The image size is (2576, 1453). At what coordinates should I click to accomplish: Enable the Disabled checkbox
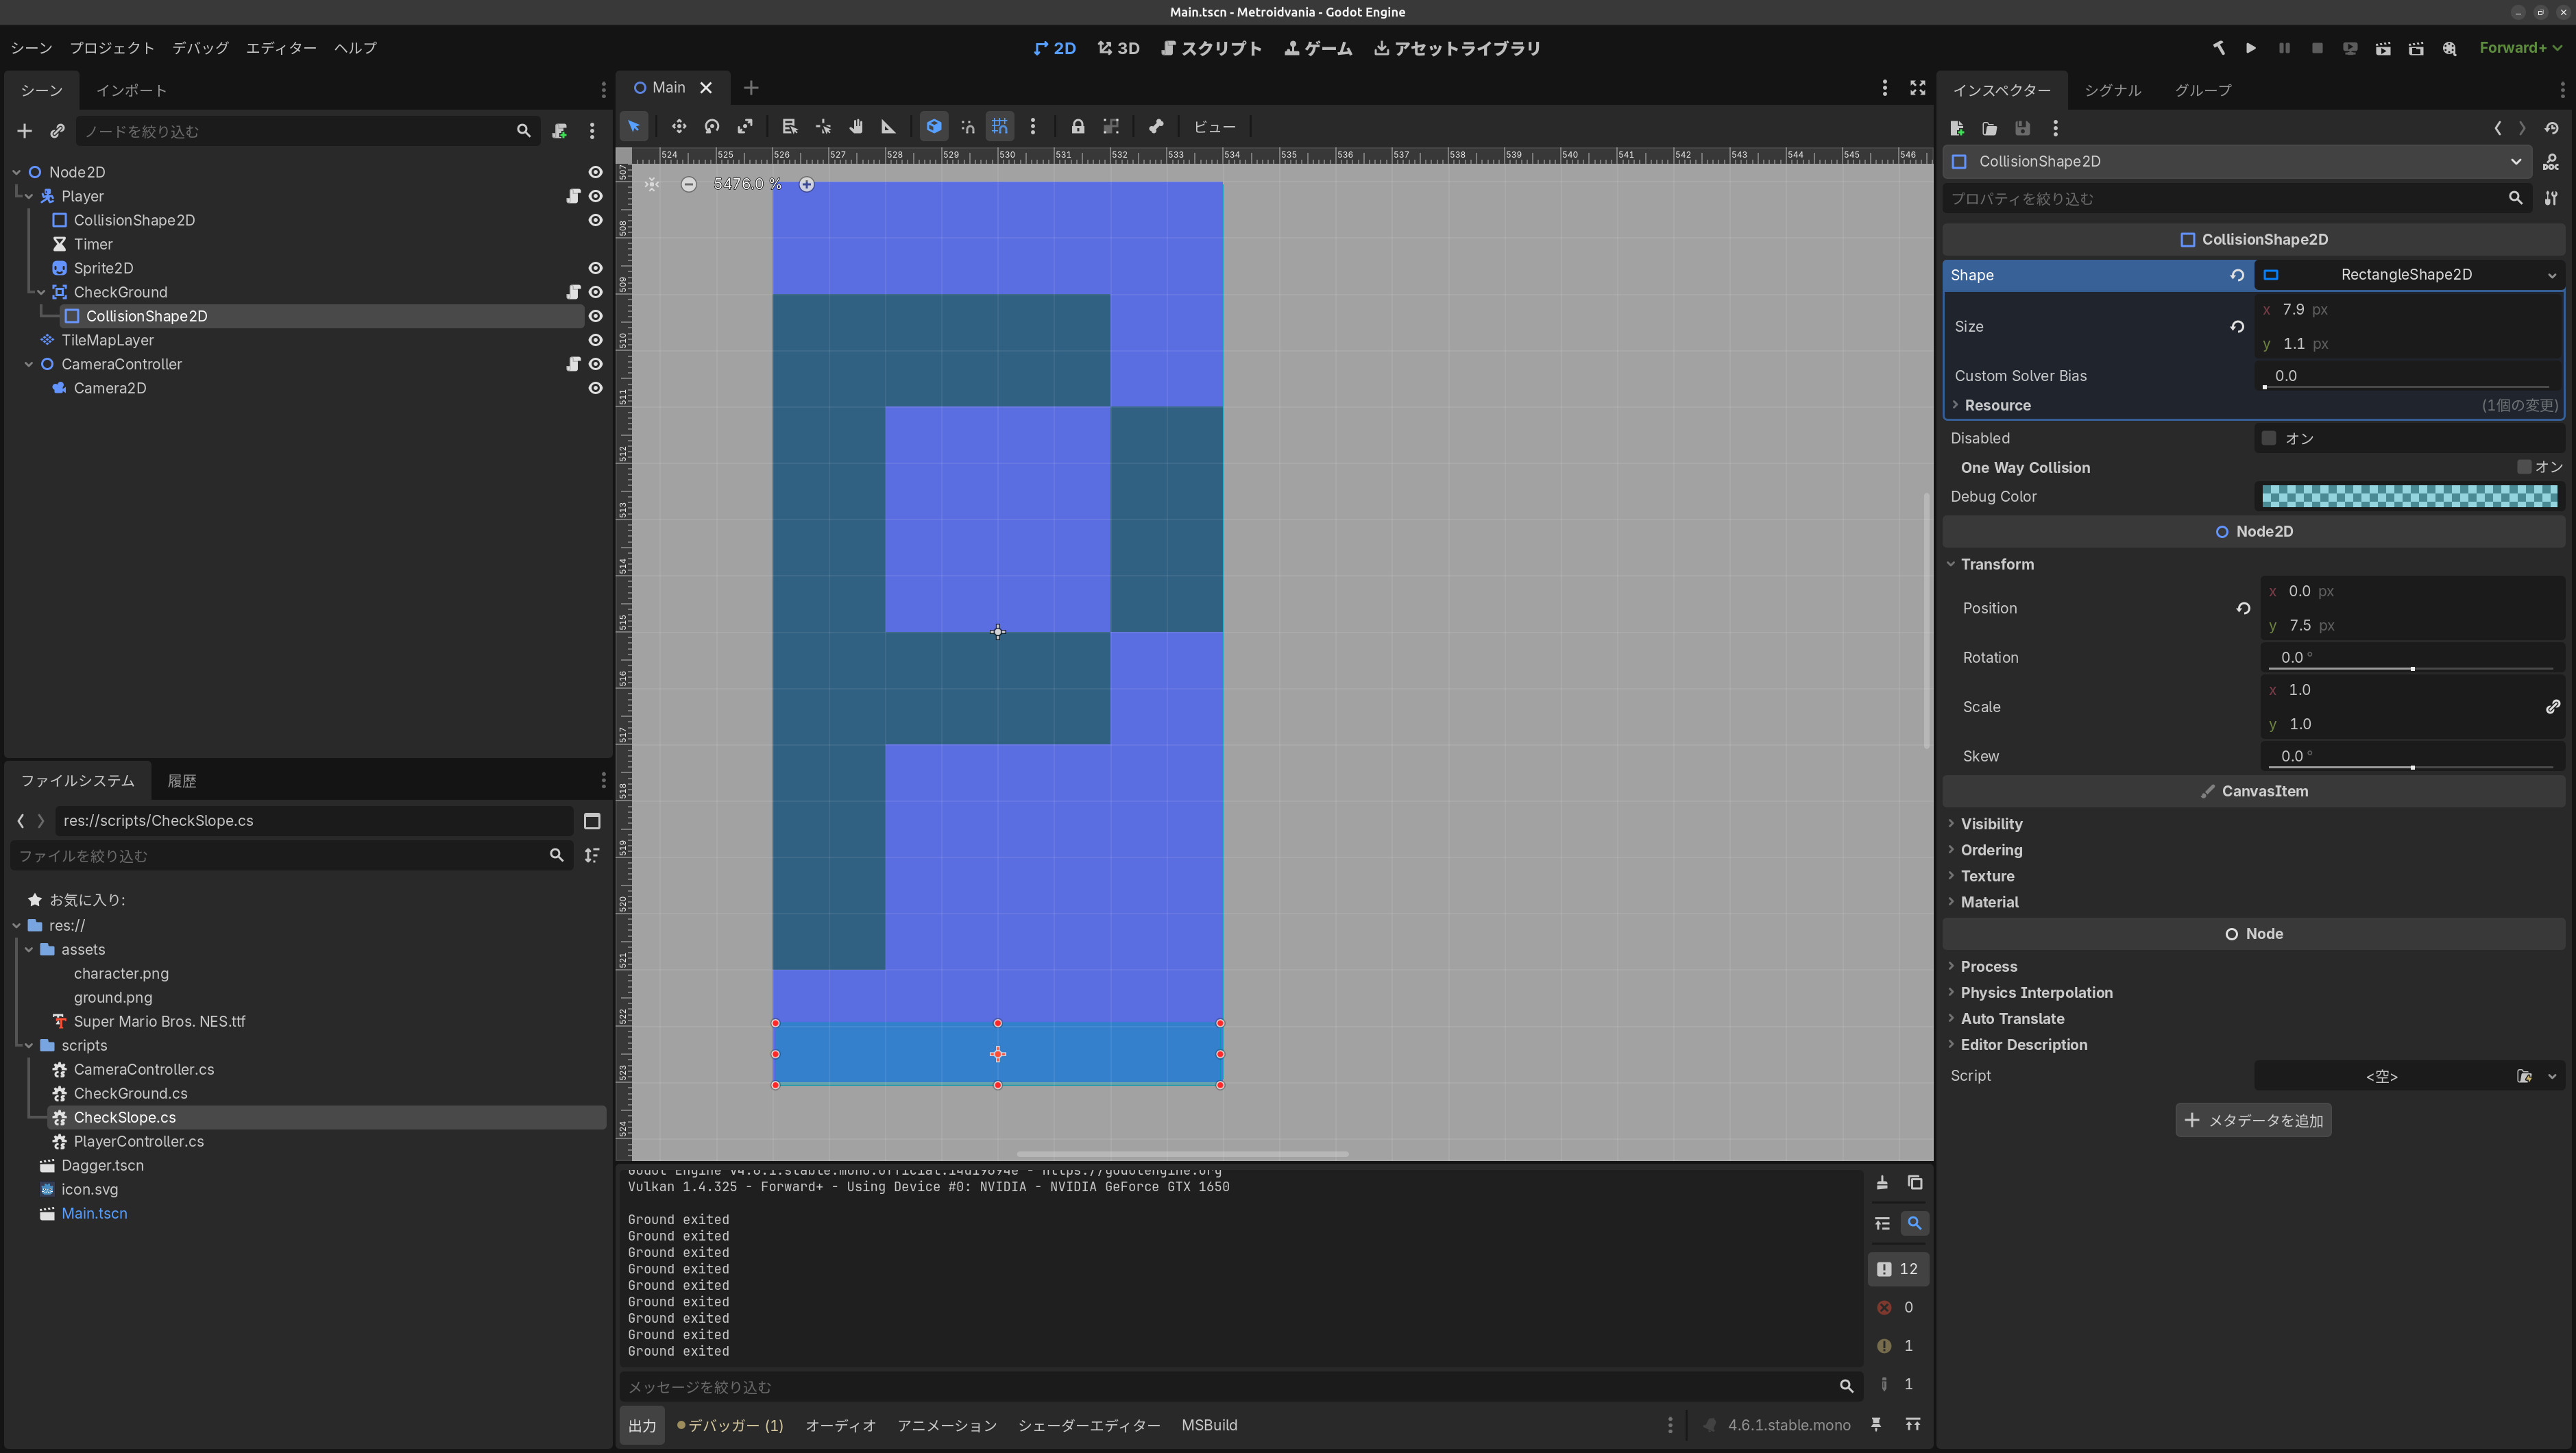click(2269, 438)
